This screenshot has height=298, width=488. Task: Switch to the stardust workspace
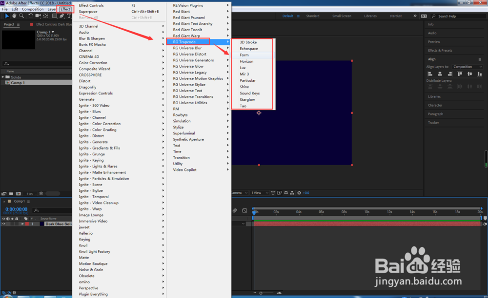[x=396, y=16]
